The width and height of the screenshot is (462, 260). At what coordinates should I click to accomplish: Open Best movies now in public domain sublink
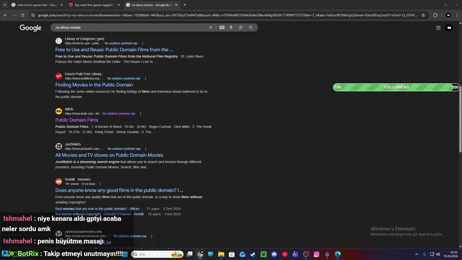point(99,209)
